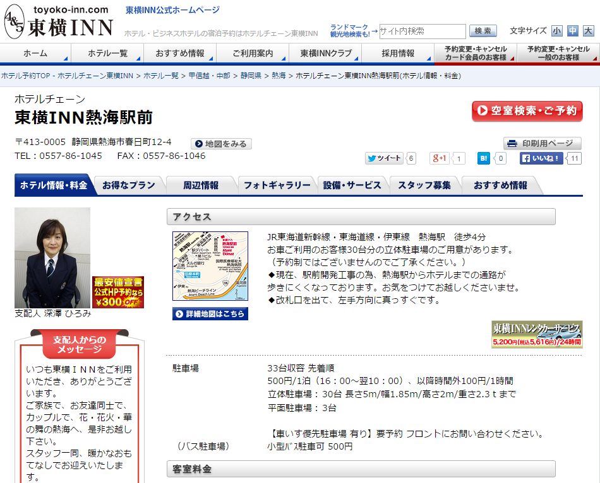Switch to the 周辺情報 tab

pyautogui.click(x=201, y=185)
